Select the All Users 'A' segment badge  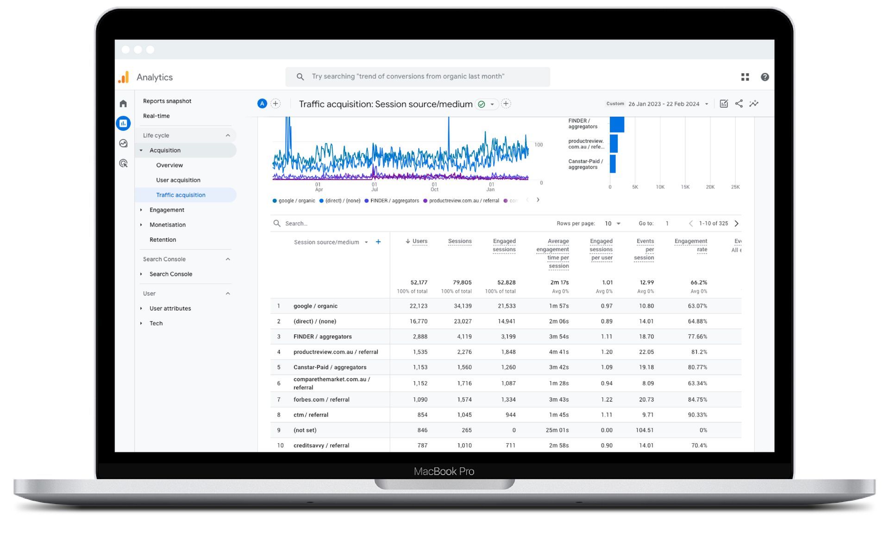(x=262, y=104)
